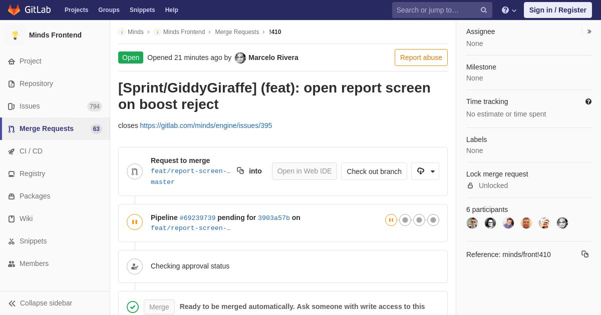Viewport: 601px width, 315px height.
Task: Open gitlab.com/minds/engine/issues/395 link
Action: (206, 125)
